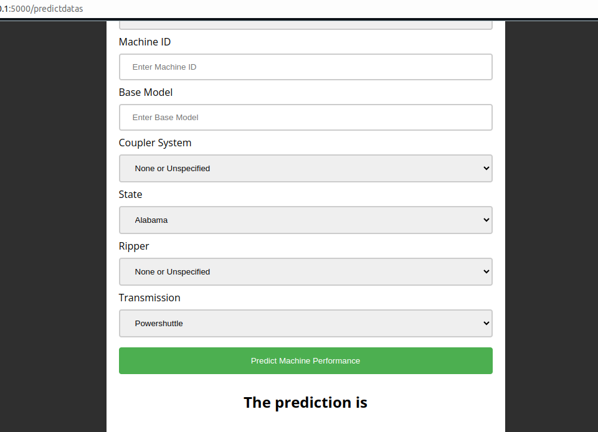
Task: Open the Transmission dropdown showing Powershuttle
Action: coord(305,324)
